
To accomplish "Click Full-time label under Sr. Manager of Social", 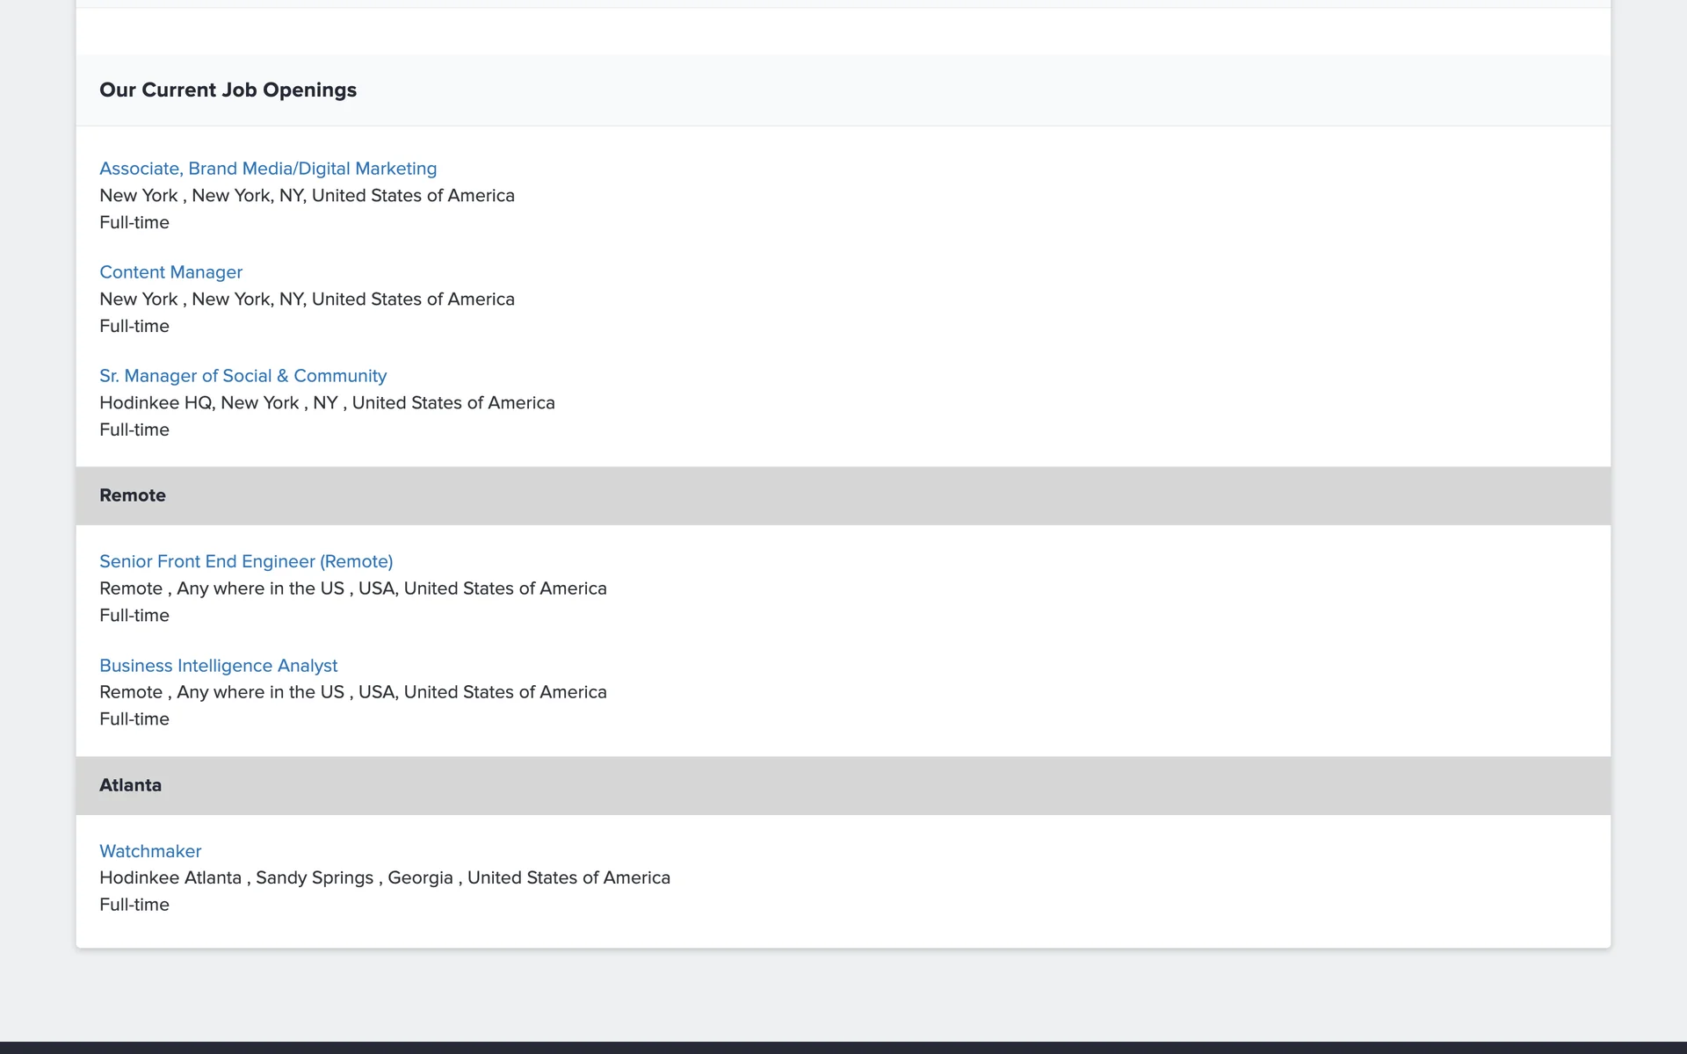I will [x=134, y=430].
